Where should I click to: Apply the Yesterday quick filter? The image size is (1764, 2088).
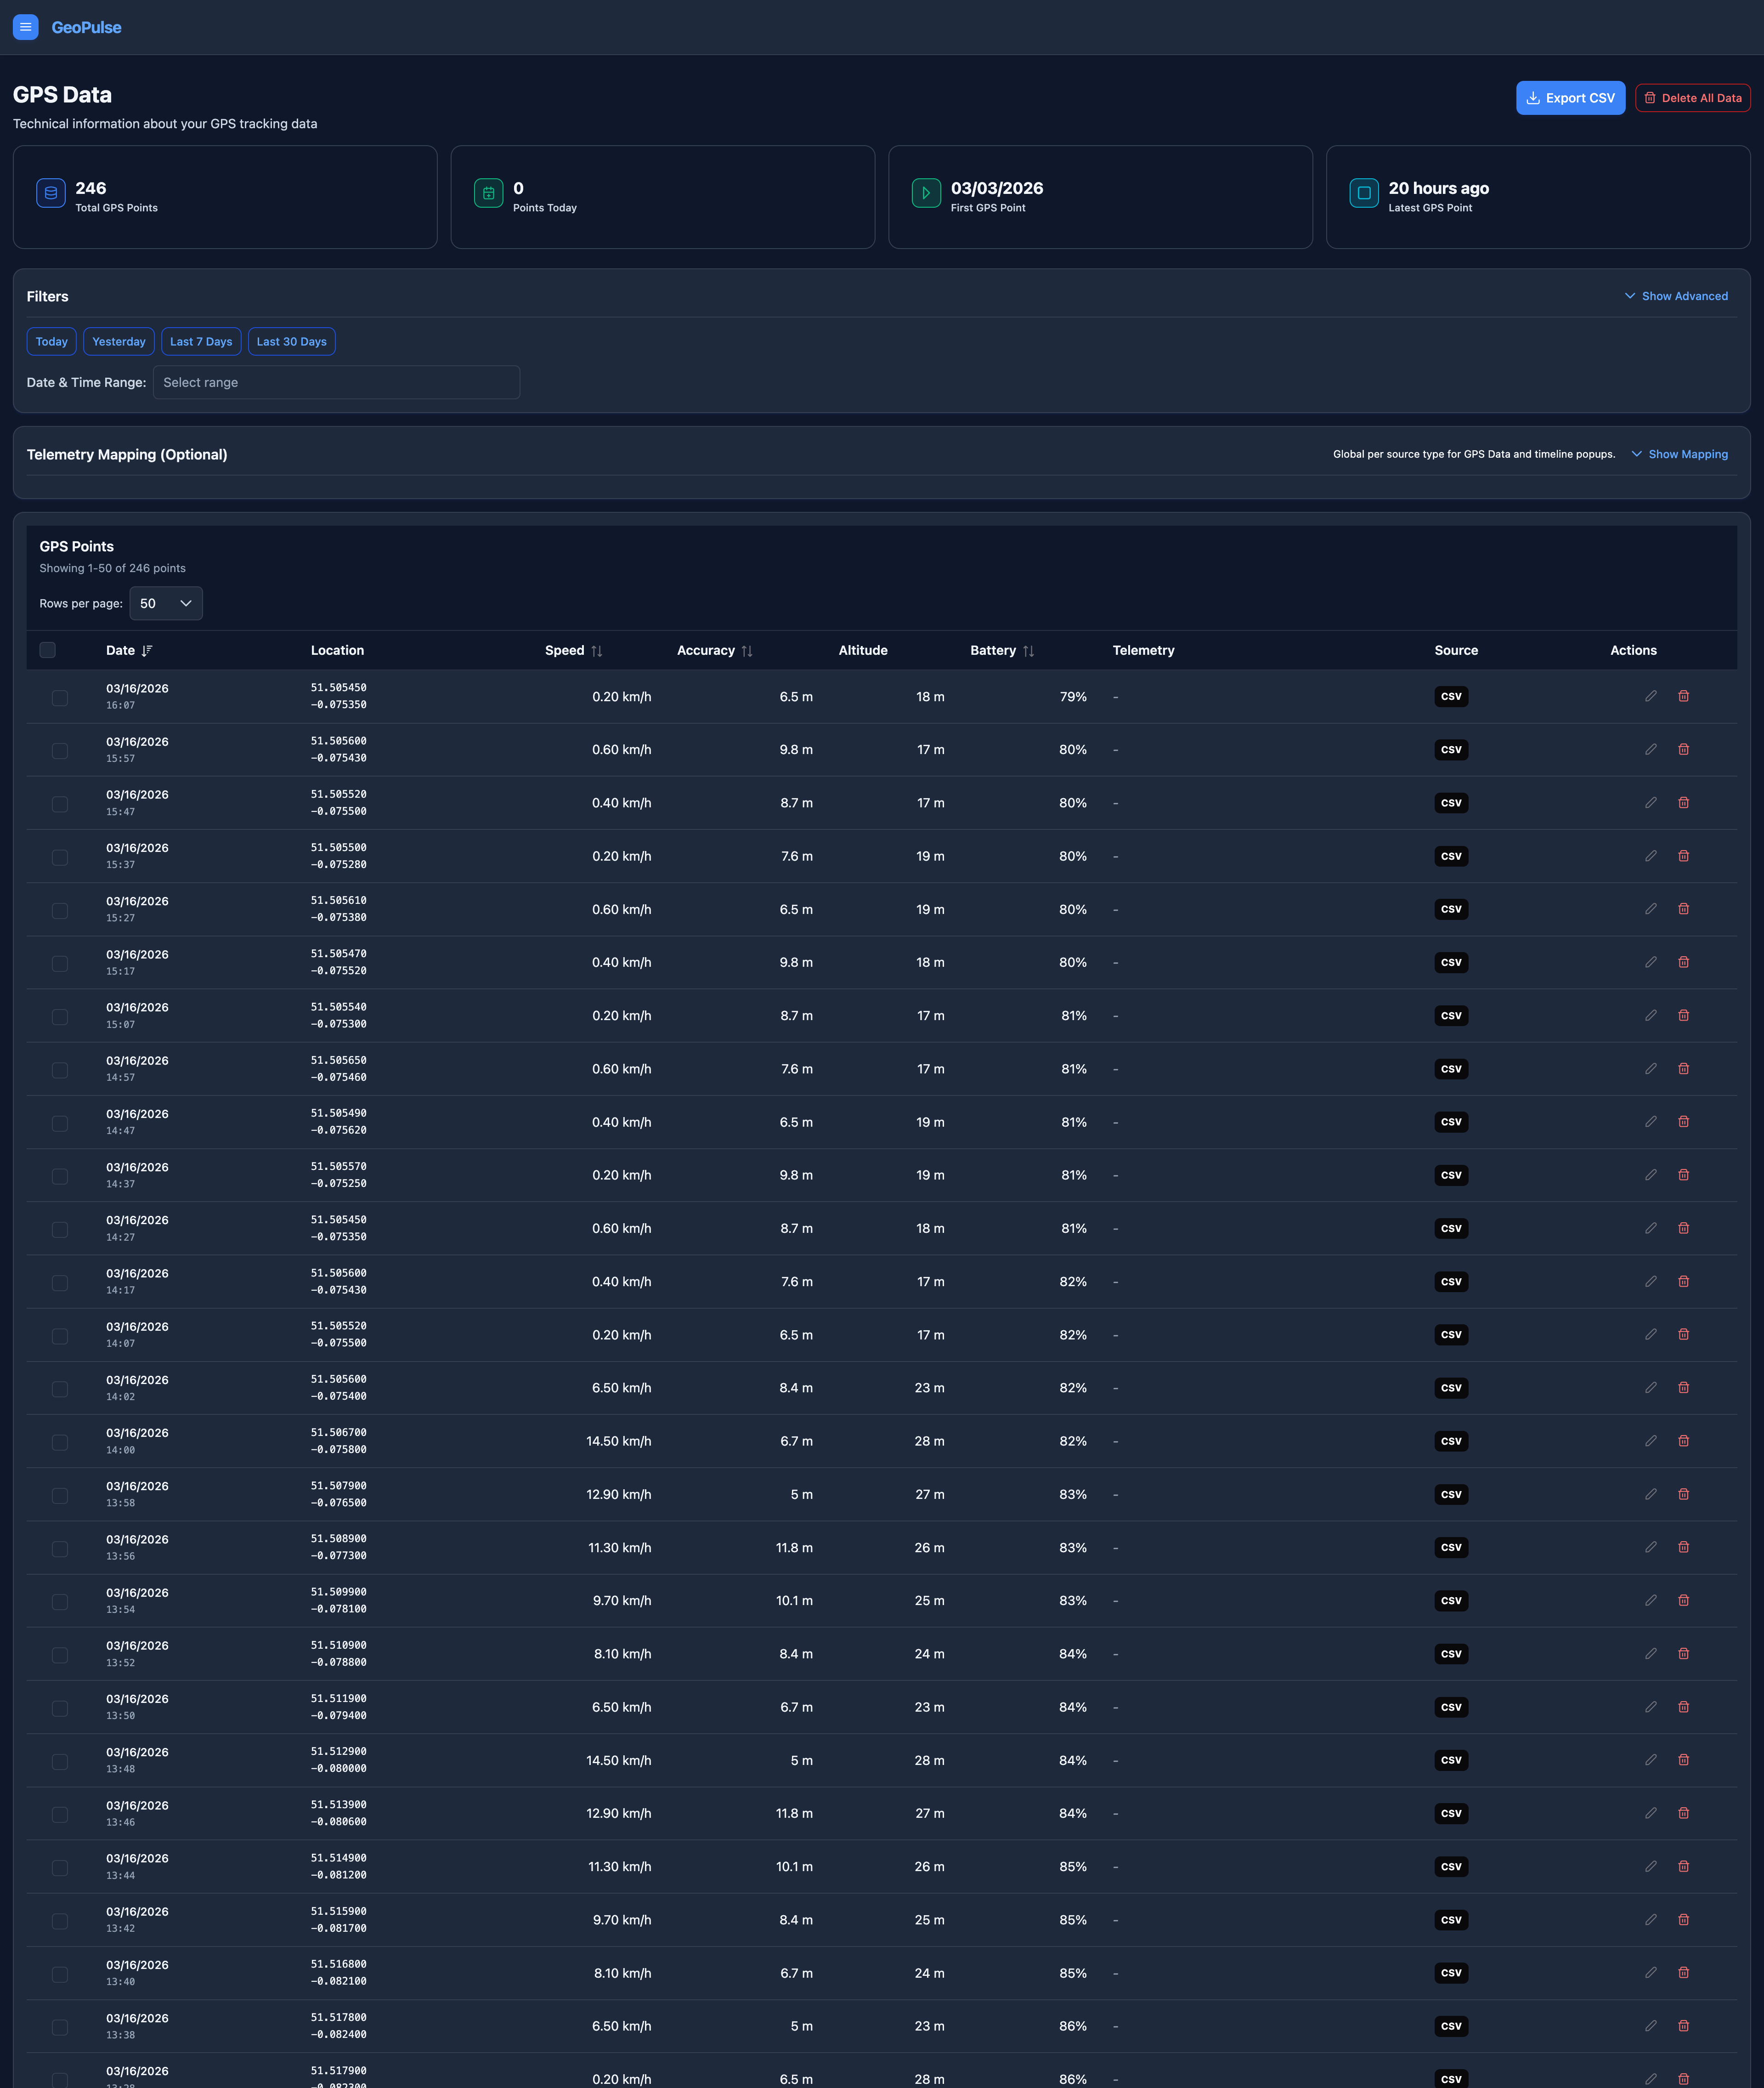click(x=119, y=341)
